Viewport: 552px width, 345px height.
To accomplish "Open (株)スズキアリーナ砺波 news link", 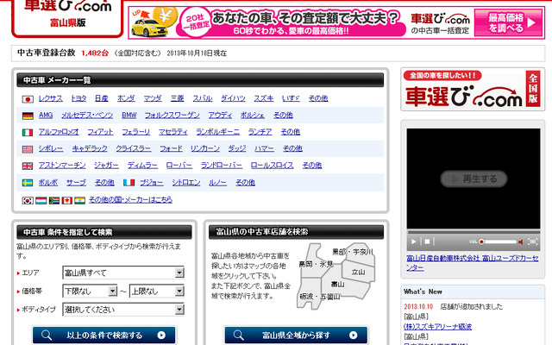I will [437, 327].
